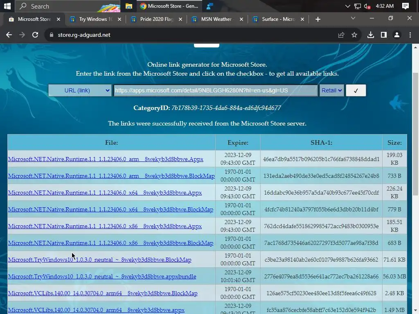Download NET.Native.Runtime x86 Appx file
This screenshot has width=419, height=314.
105,227
